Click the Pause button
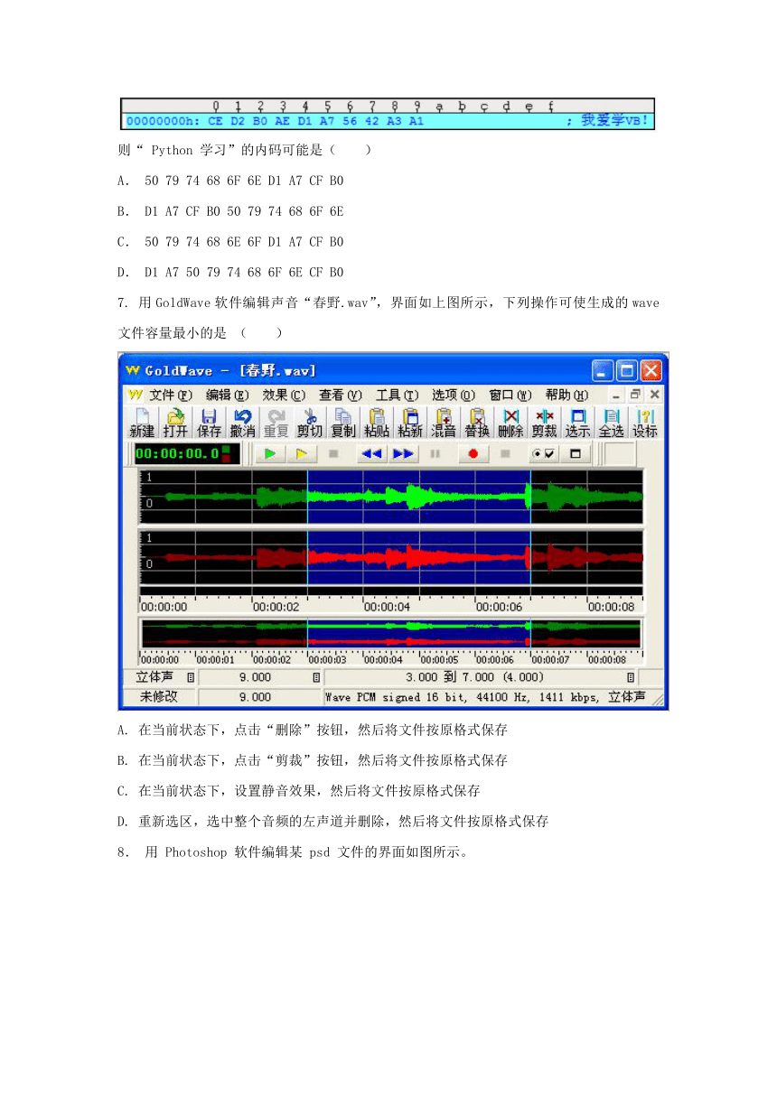The image size is (777, 1098). click(x=435, y=453)
